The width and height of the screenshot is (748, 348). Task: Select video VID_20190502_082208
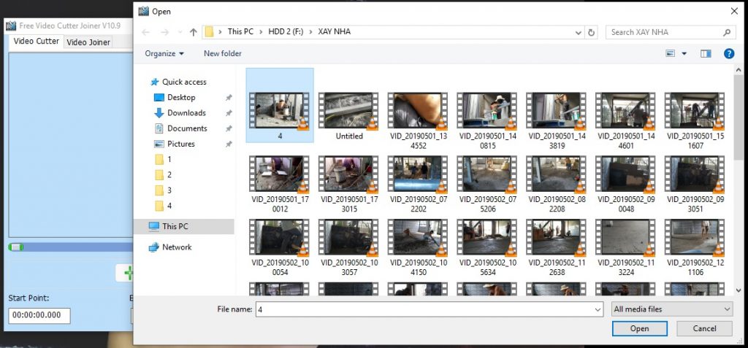(556, 185)
